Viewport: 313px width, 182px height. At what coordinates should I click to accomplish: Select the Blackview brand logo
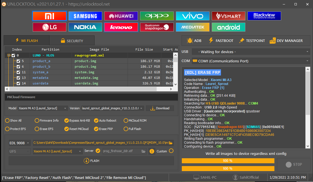point(264,16)
